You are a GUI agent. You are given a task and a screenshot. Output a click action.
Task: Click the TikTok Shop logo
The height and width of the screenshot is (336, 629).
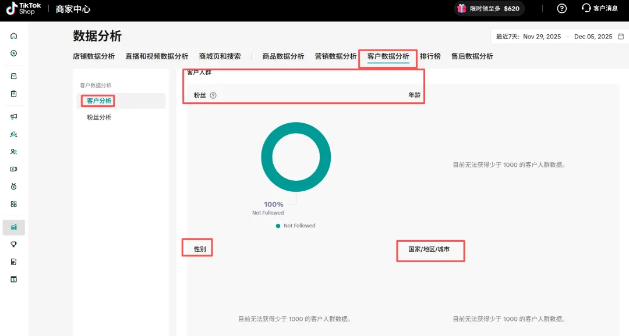(x=24, y=9)
